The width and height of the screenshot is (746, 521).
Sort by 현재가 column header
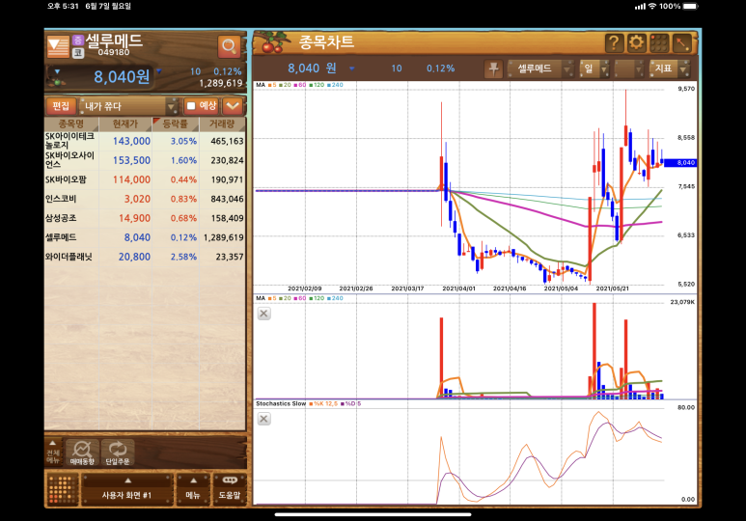click(x=125, y=124)
